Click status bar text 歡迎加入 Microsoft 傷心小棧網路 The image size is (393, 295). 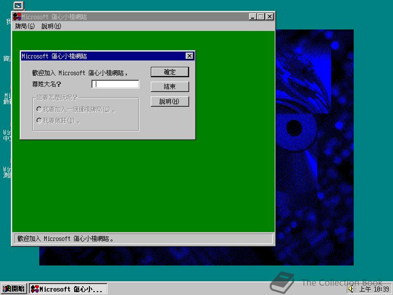click(65, 238)
